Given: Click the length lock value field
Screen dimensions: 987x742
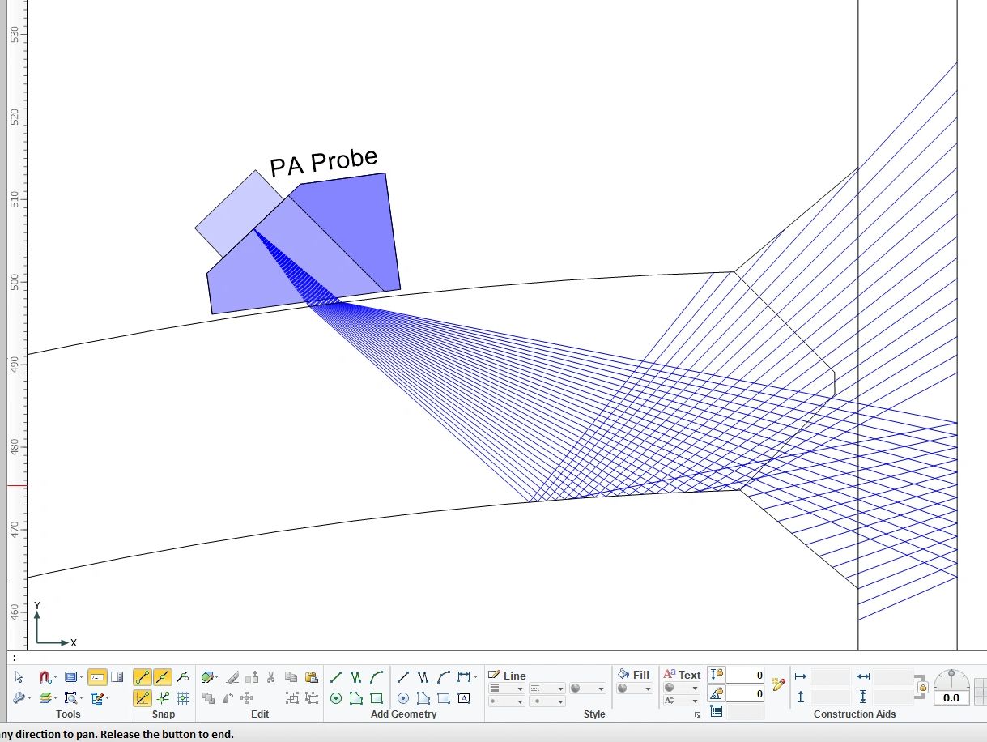Looking at the screenshot, I should click(745, 676).
